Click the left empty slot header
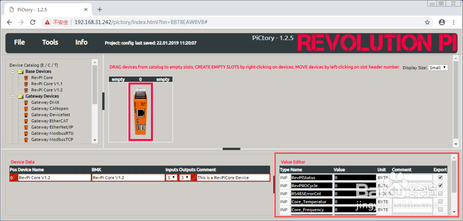This screenshot has width=463, height=221. (118, 80)
